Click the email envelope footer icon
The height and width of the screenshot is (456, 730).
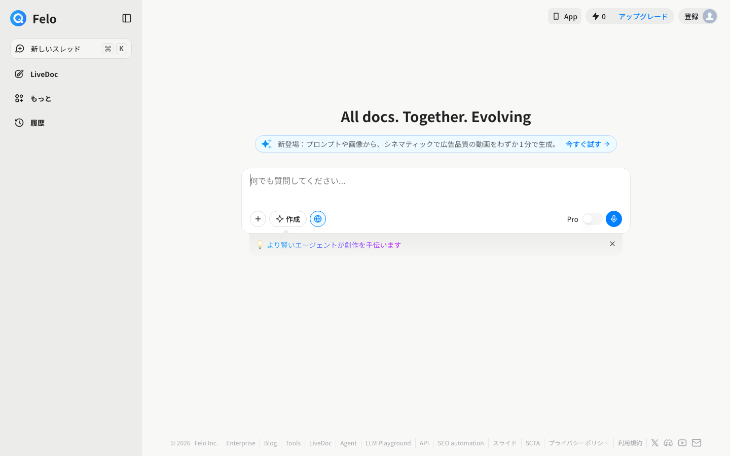[697, 443]
